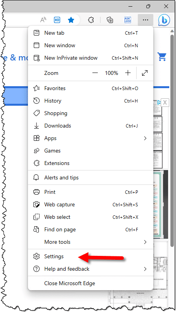Enter full screen via zoom expand icon
The image size is (177, 314).
(x=145, y=73)
